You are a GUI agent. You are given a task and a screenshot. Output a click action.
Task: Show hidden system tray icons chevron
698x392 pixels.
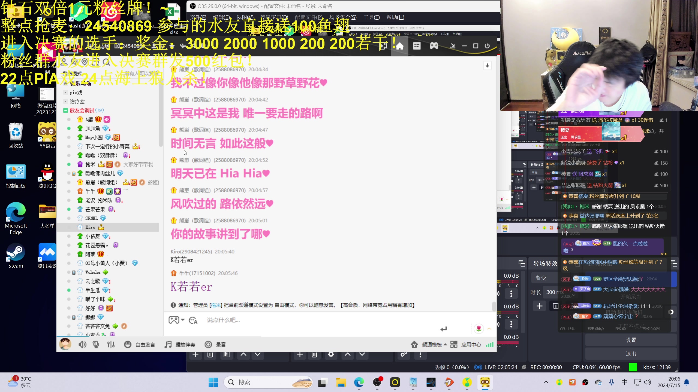point(546,382)
